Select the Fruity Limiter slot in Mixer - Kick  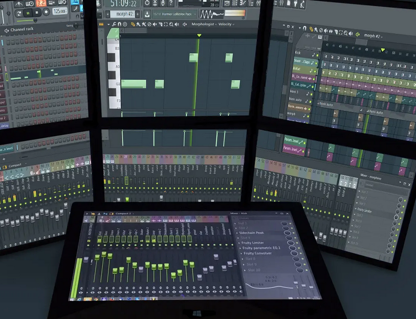point(252,243)
